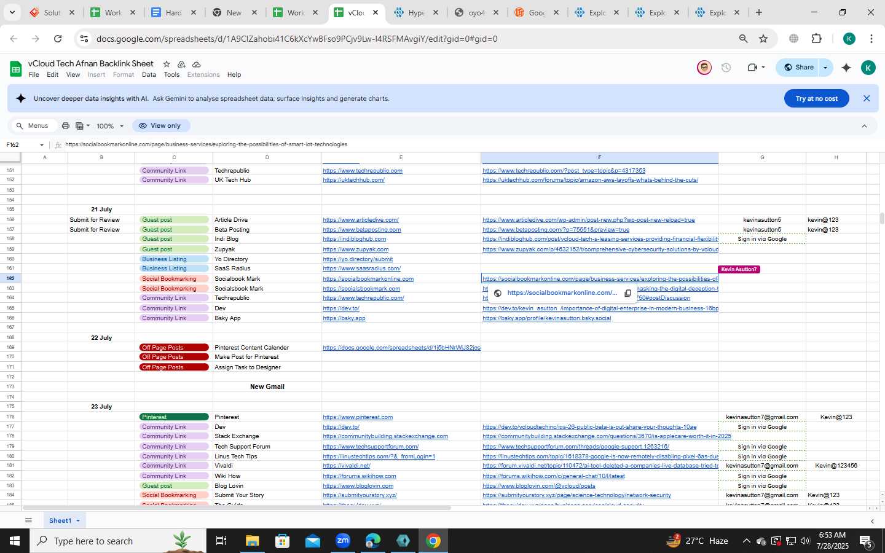
Task: Open the Help menu
Action: point(234,75)
